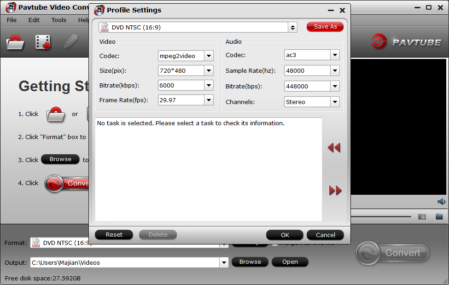
Task: Click the black Browse button in step 3
Action: pos(60,159)
